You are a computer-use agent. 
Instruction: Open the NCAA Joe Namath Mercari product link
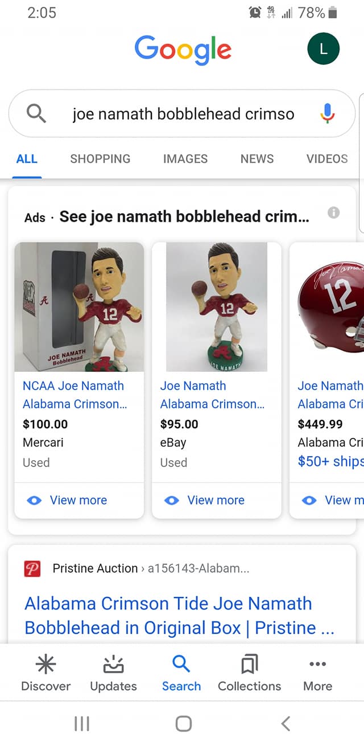(x=75, y=395)
